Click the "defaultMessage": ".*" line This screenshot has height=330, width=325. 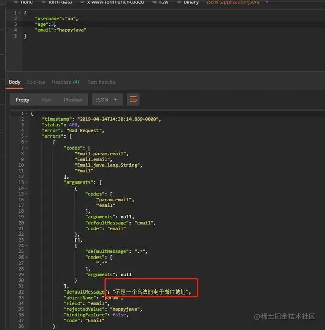pos(116,251)
